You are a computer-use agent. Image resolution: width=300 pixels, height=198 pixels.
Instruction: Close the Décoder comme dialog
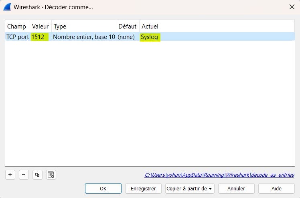point(292,7)
